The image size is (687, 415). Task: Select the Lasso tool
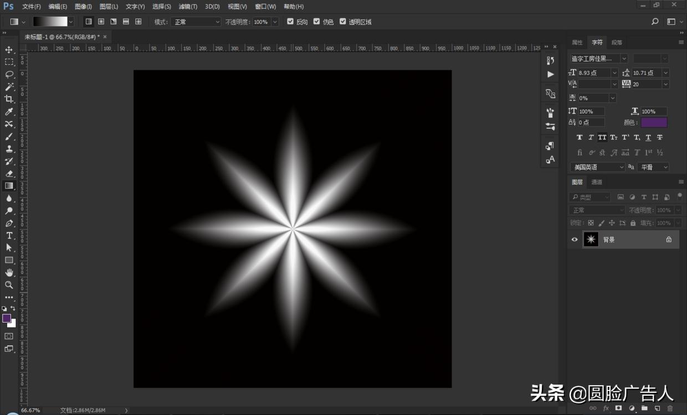(x=9, y=74)
